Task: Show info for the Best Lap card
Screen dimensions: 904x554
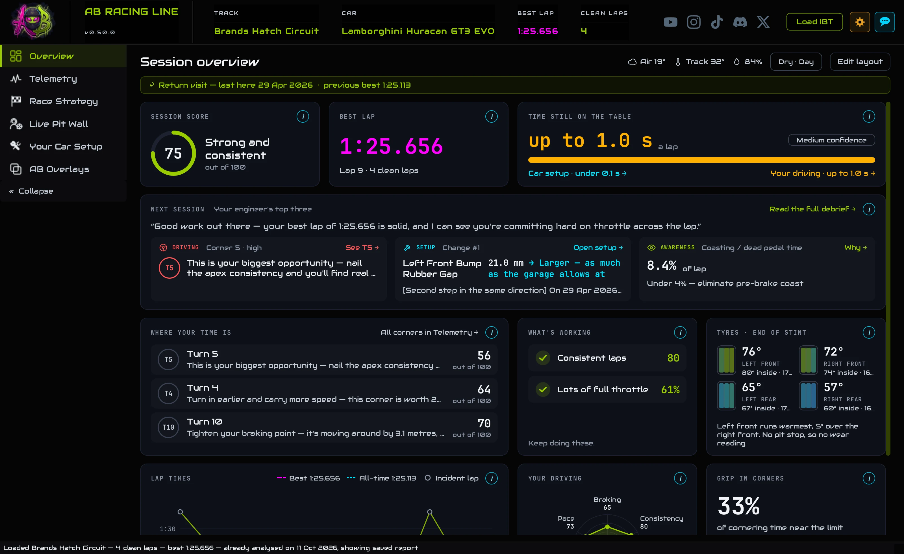Action: click(491, 116)
